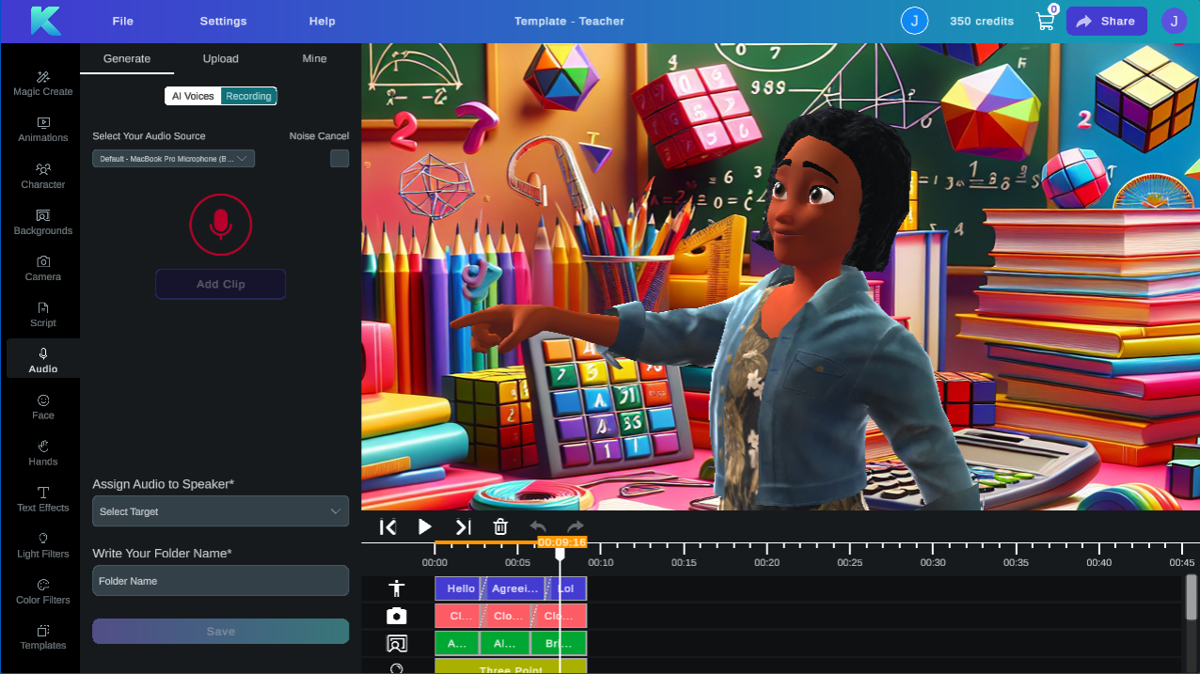Open the Light Filters panel
The height and width of the screenshot is (674, 1200).
[x=42, y=544]
